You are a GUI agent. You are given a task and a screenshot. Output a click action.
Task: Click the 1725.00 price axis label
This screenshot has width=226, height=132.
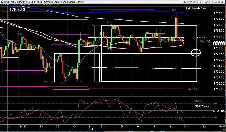(x=219, y=78)
